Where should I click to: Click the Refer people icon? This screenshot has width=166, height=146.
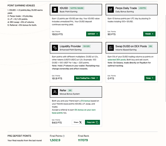pyautogui.click(x=55, y=92)
